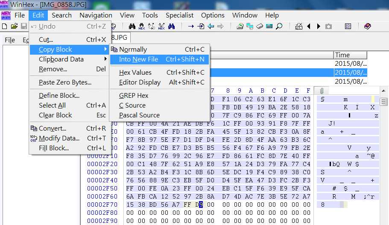The image size is (389, 225).
Task: Expand the Copy Block submenu
Action: (70, 50)
